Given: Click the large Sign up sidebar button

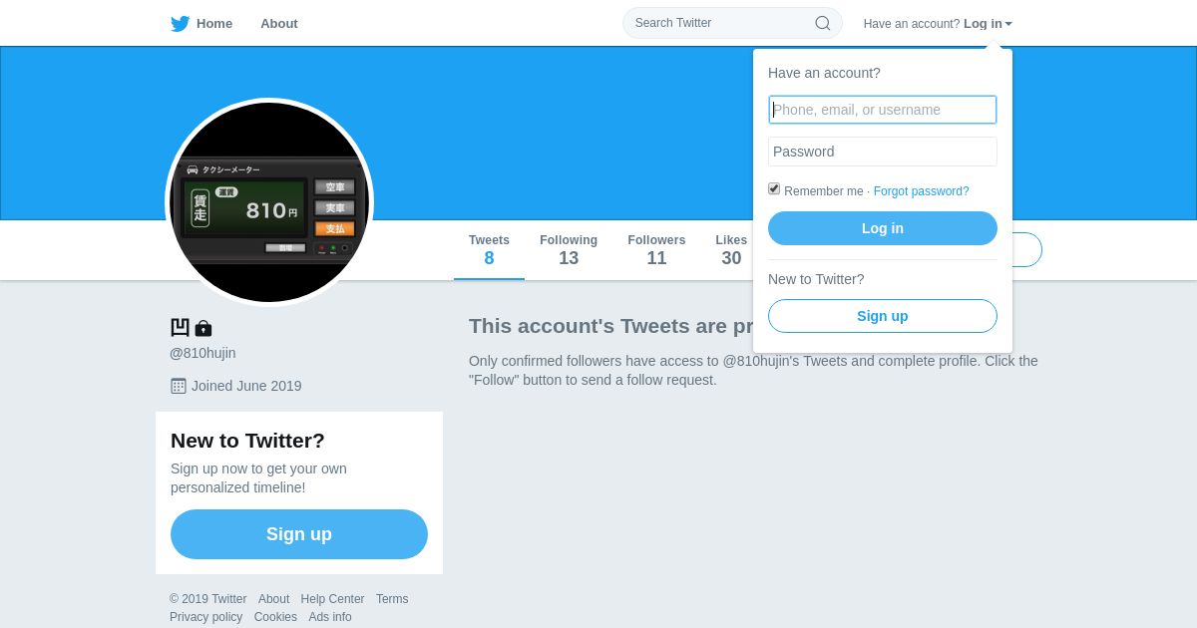Looking at the screenshot, I should click(x=299, y=534).
